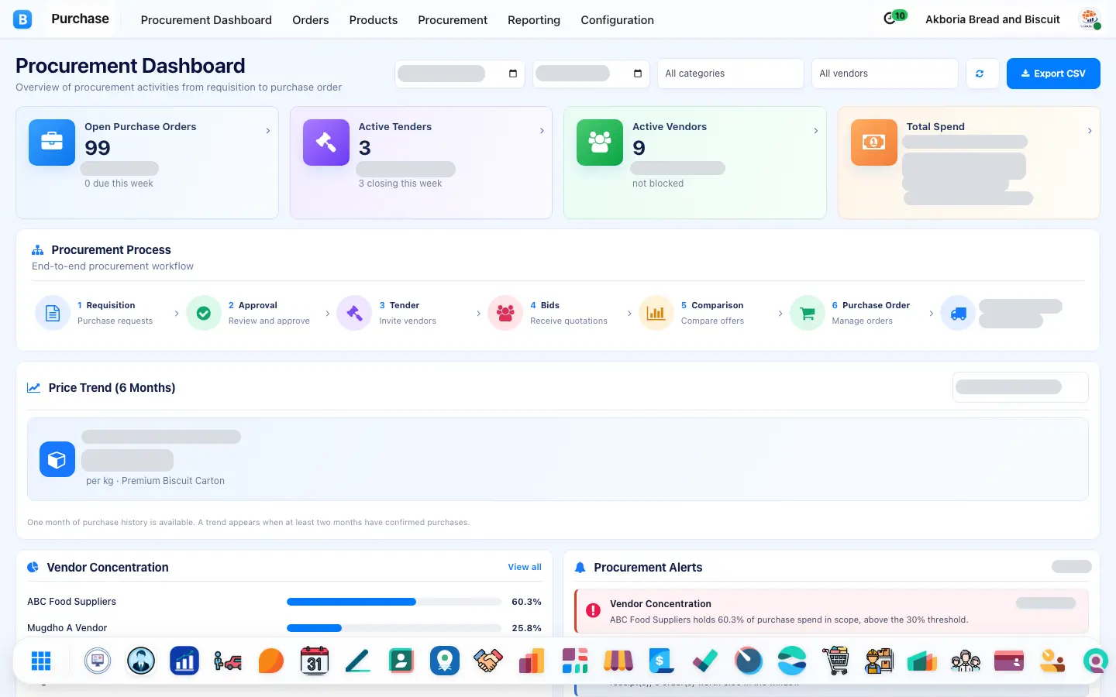Open the Procurement menu
The image size is (1116, 697).
(x=453, y=20)
